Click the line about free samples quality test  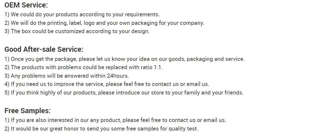101,129
